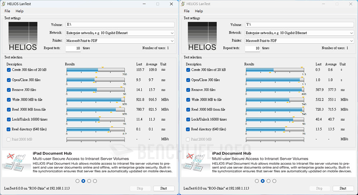Viewport: 358px width, 195px height.
Task: Click the HELIOS logo in left window
Action: pos(23,37)
